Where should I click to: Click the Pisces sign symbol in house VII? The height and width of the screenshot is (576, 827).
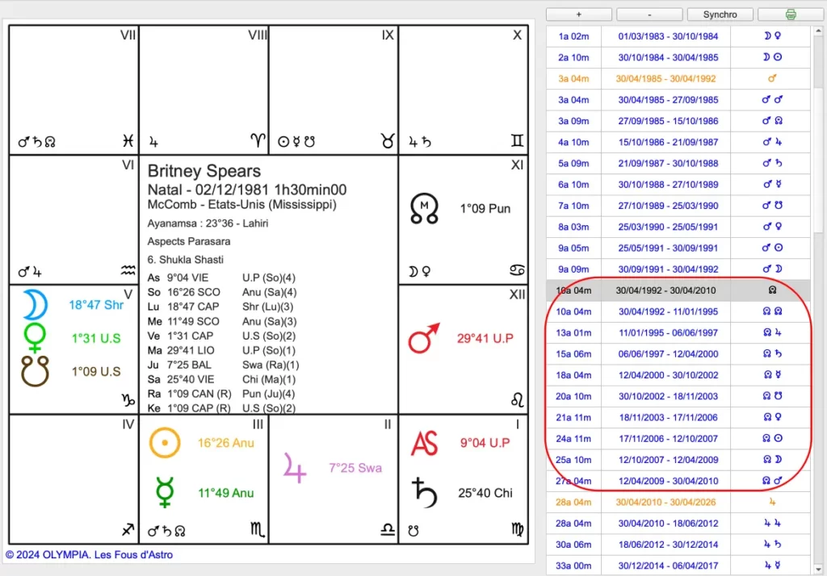(128, 140)
